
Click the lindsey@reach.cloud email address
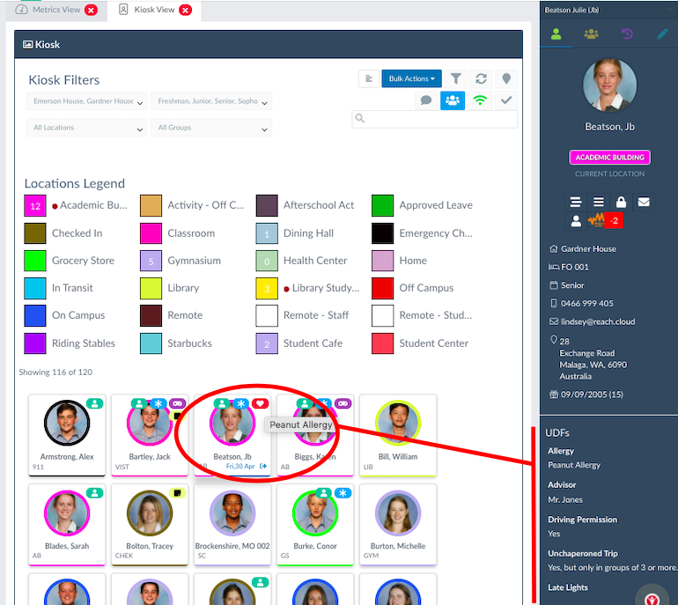click(x=598, y=321)
